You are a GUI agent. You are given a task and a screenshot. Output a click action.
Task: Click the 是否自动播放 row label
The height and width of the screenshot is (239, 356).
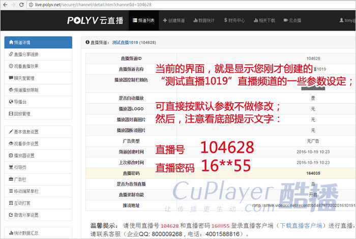pos(131,98)
